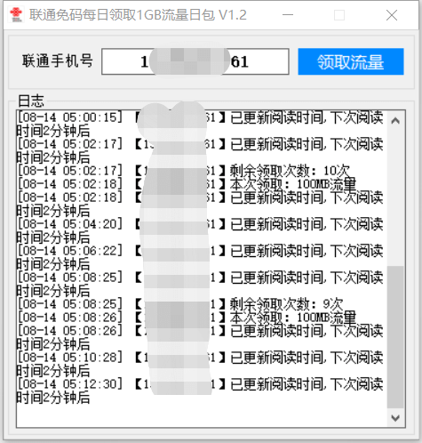Click the window title text 联通免码每日领取1GB流量日包
The height and width of the screenshot is (443, 422).
point(122,15)
